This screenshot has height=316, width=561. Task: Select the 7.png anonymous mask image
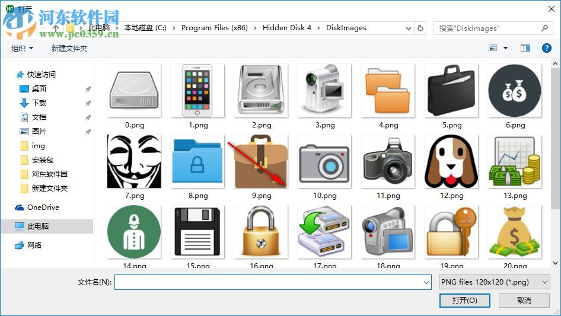pos(134,161)
